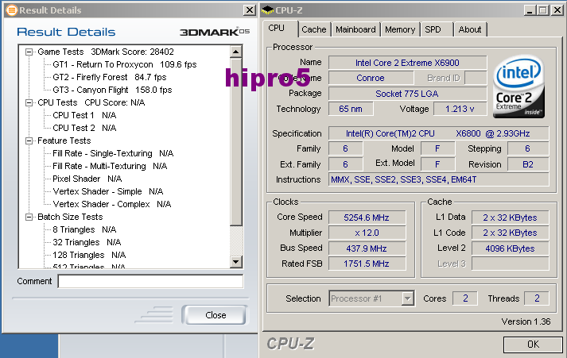Screen dimensions: 567x358
Task: Open the Memory tab in CPU-Z
Action: coord(399,29)
